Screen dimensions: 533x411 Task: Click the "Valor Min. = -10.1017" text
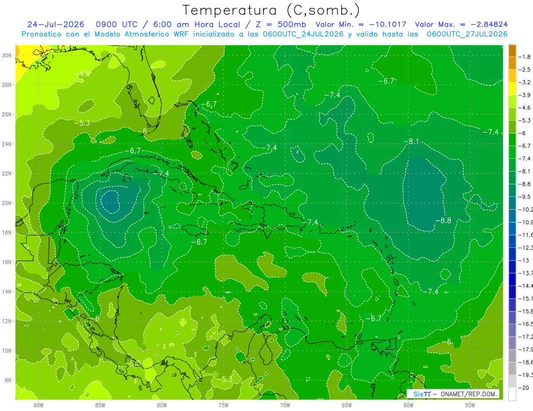[360, 24]
